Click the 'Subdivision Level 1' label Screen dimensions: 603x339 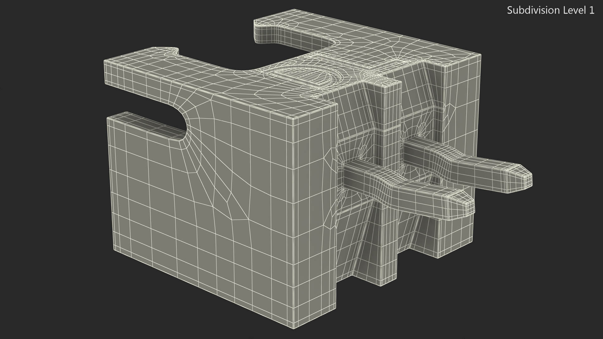pyautogui.click(x=551, y=10)
